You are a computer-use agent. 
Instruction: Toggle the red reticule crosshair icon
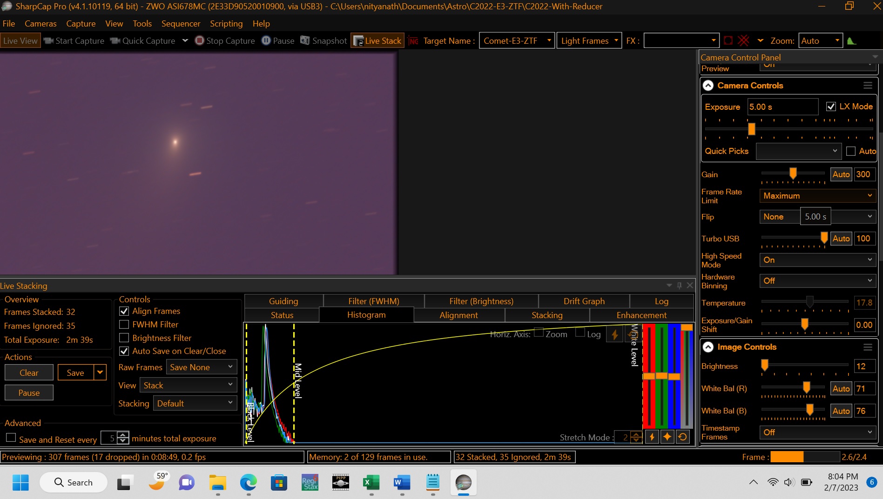743,41
